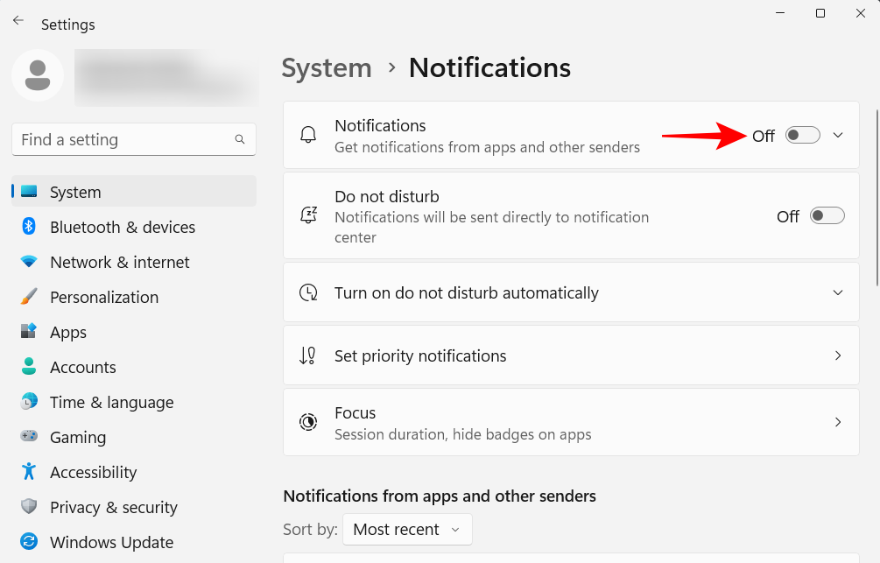Image resolution: width=880 pixels, height=563 pixels.
Task: Click the vertical scrollbar on the right
Action: 877,196
